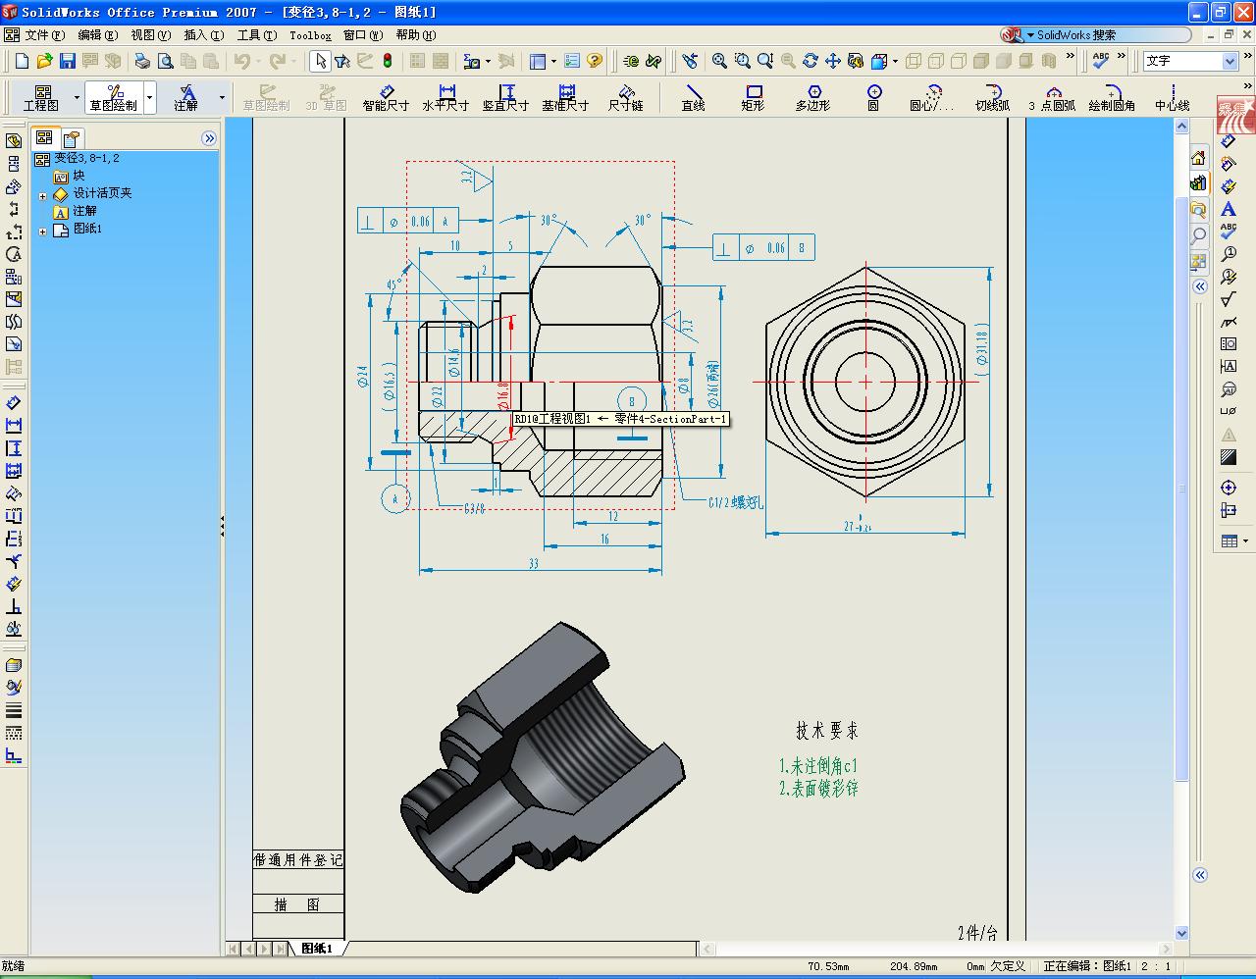Open the 帮助(H) menu
The height and width of the screenshot is (979, 1256).
pos(416,35)
